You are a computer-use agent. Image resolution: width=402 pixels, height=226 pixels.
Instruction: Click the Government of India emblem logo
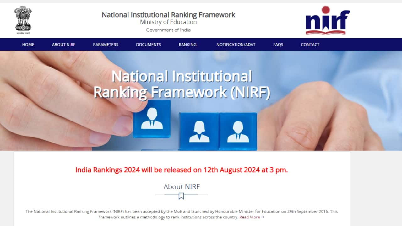point(23,20)
